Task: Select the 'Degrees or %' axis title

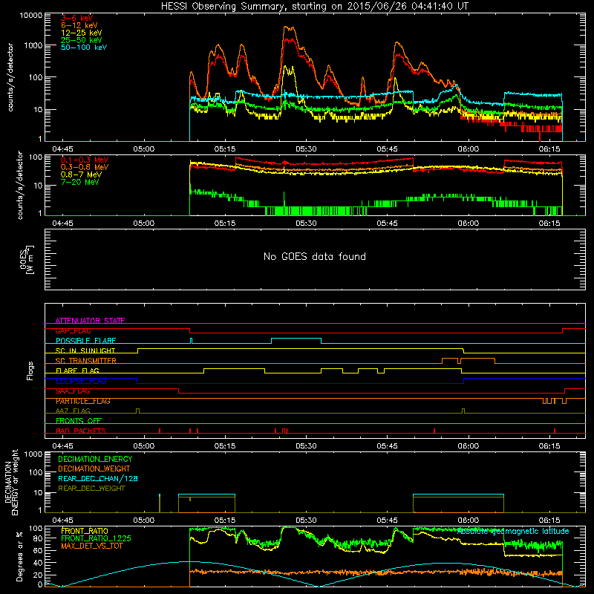Action: coord(19,557)
